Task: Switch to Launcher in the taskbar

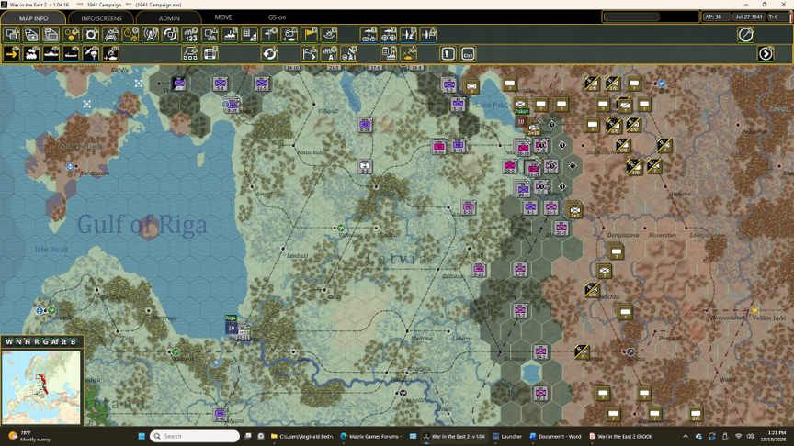Action: tap(507, 436)
